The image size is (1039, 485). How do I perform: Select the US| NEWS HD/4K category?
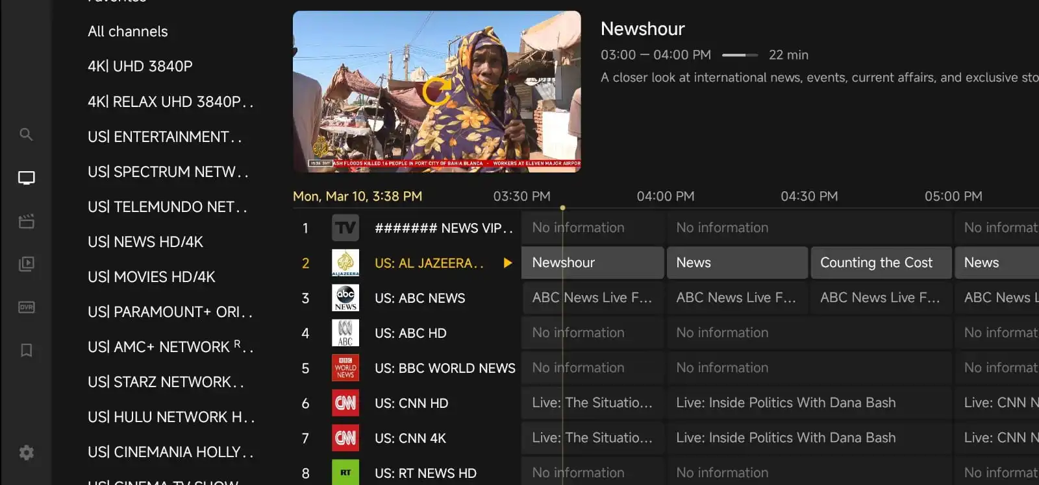(x=145, y=242)
